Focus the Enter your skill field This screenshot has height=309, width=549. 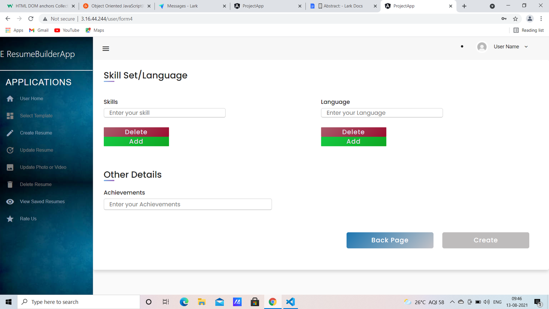click(x=165, y=113)
